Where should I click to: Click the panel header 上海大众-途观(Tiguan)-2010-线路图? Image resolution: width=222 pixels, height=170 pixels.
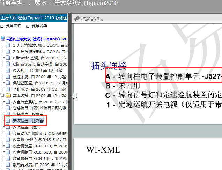point(34,18)
